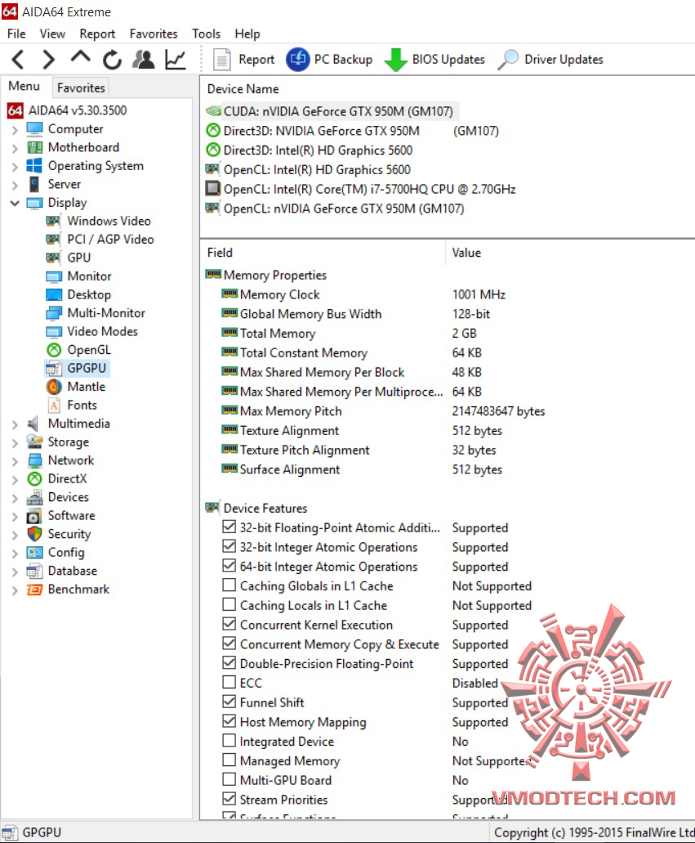Select the Max Memory Pitch row

tap(383, 411)
